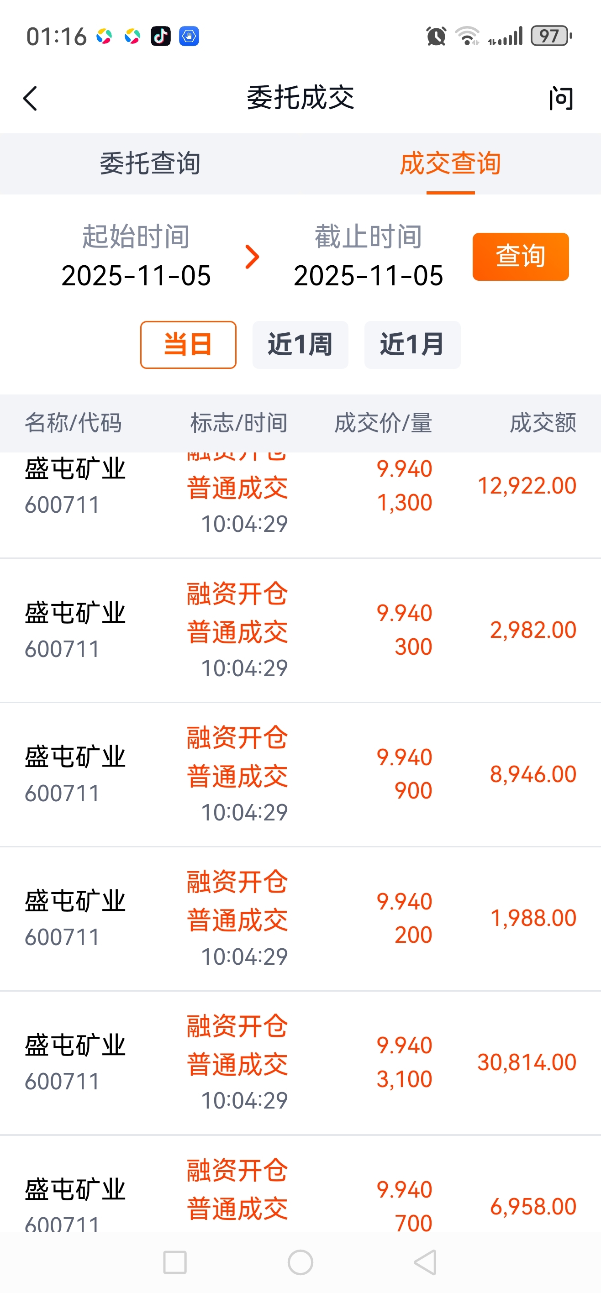Open the 30,814.00 trade record row
This screenshot has width=601, height=1293.
click(300, 1062)
